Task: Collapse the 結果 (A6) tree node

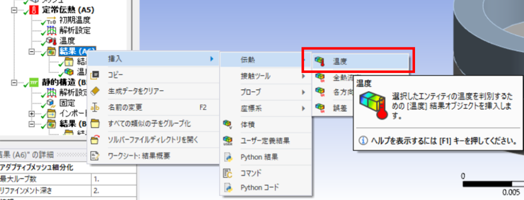Action: [32, 52]
